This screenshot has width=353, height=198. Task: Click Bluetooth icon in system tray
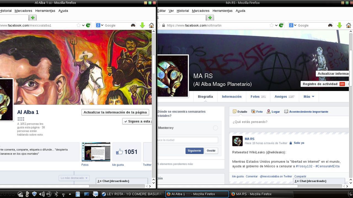pyautogui.click(x=56, y=194)
